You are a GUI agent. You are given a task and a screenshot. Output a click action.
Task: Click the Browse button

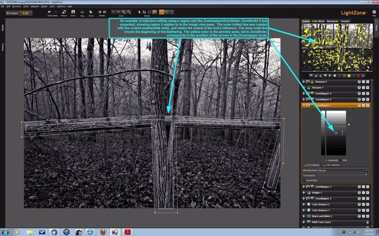(12, 13)
